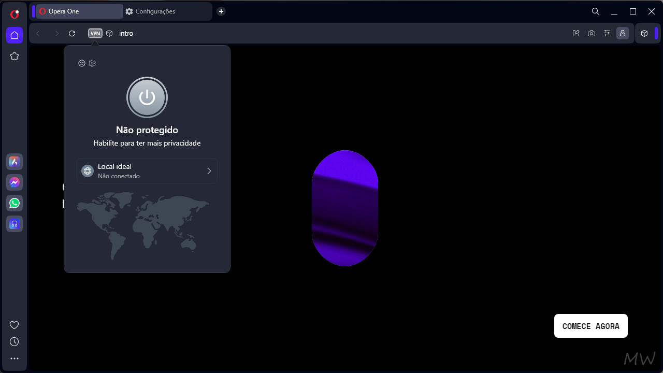Viewport: 663px width, 373px height.
Task: Take a snapshot with camera icon
Action: tap(592, 33)
